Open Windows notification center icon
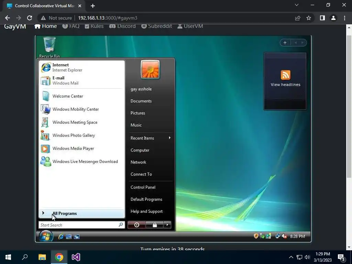 click(341, 257)
